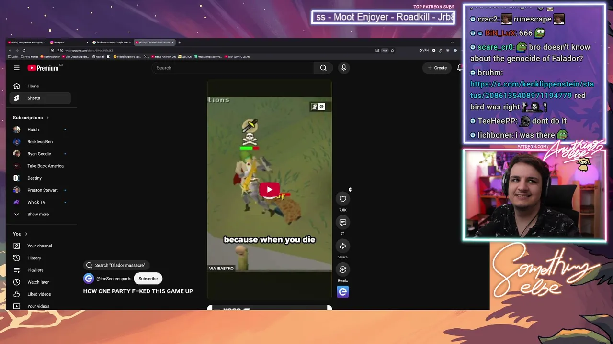Open the Nothing Burger bookmark
Image resolution: width=613 pixels, height=344 pixels.
[50, 57]
